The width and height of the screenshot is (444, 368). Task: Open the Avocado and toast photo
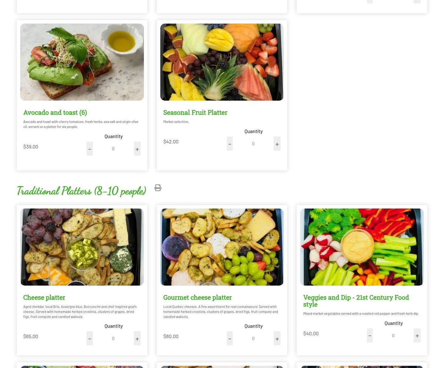click(82, 62)
